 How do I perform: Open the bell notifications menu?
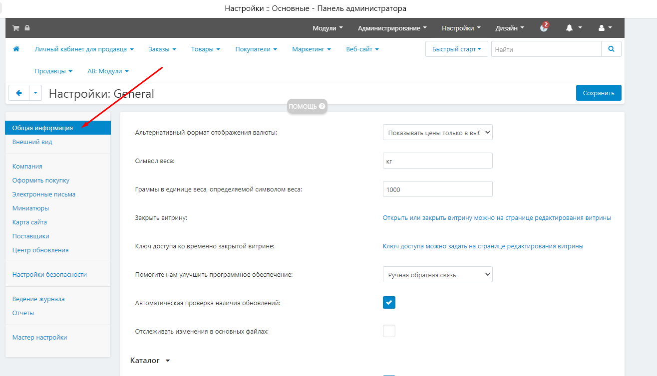point(574,28)
